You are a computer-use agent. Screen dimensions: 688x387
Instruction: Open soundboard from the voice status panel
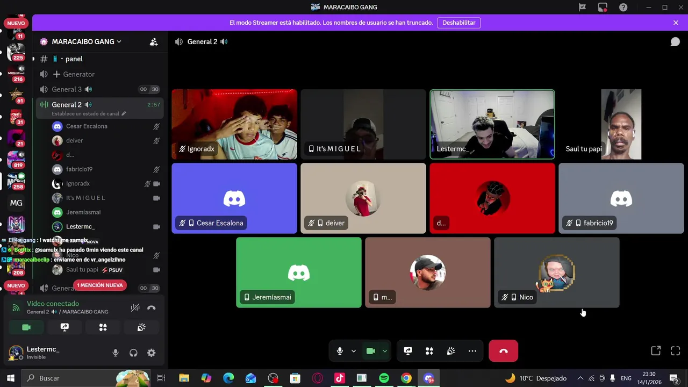pyautogui.click(x=141, y=327)
